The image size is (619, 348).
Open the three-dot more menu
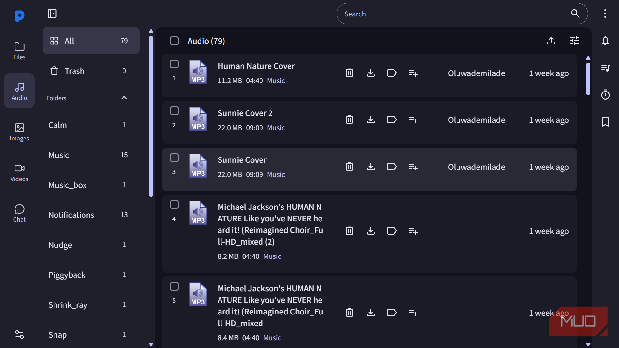(x=605, y=14)
